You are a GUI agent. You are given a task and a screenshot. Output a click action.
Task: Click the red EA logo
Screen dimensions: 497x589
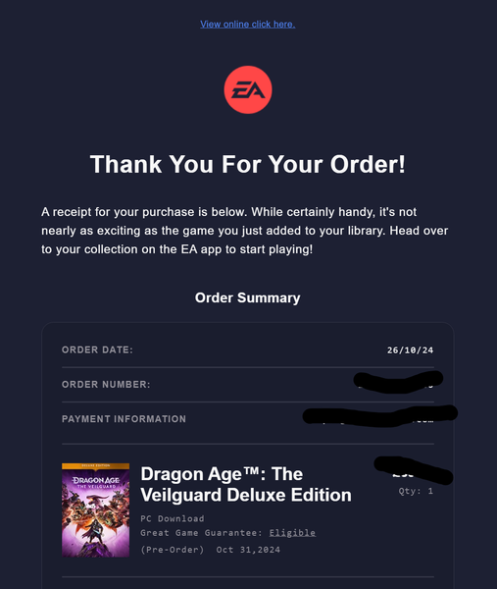tap(248, 89)
